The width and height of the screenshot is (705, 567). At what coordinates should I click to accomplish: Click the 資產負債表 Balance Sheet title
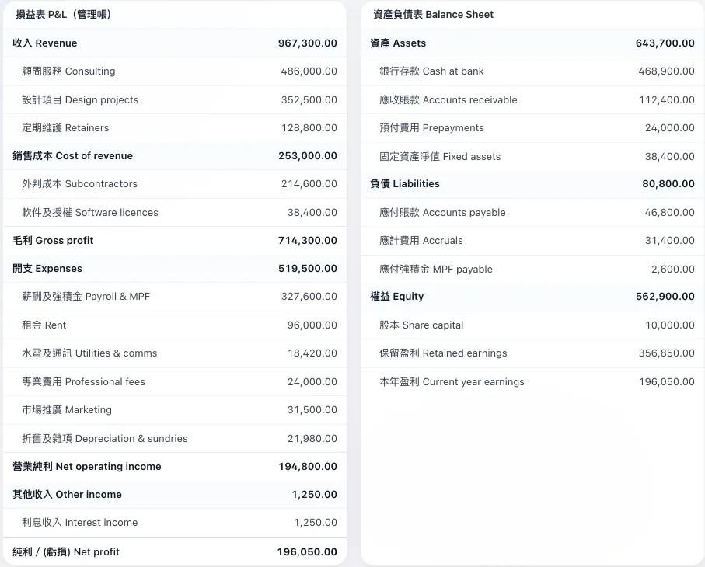[x=433, y=15]
